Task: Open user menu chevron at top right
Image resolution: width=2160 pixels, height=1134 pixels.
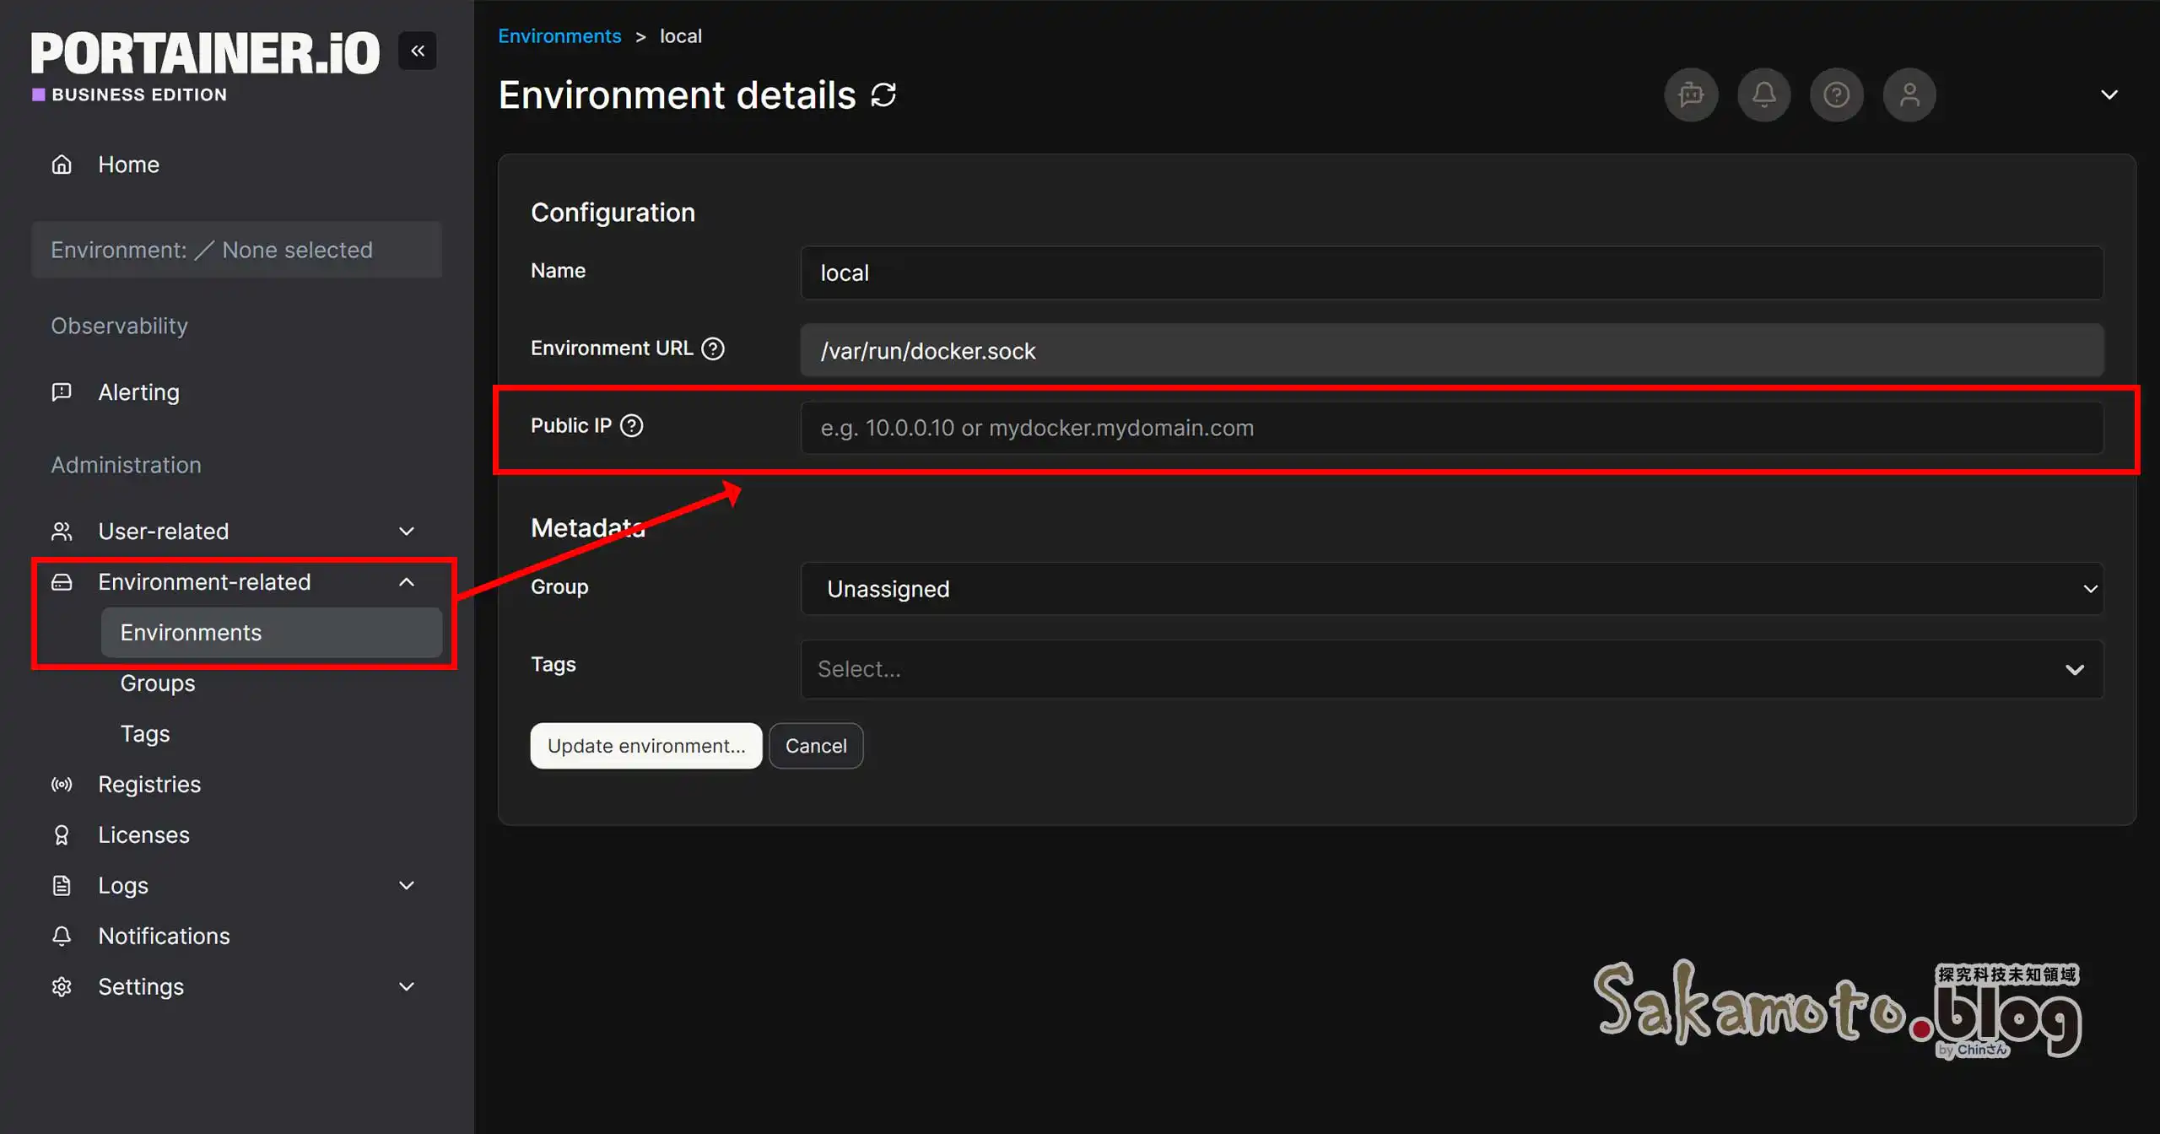Action: coord(2109,94)
